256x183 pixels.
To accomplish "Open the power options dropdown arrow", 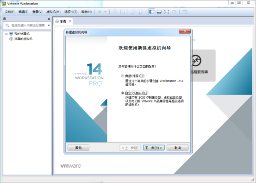I will (x=105, y=12).
